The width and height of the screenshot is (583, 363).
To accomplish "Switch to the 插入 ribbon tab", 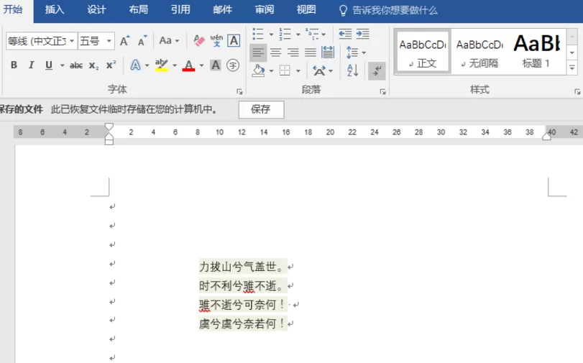I will click(x=55, y=9).
